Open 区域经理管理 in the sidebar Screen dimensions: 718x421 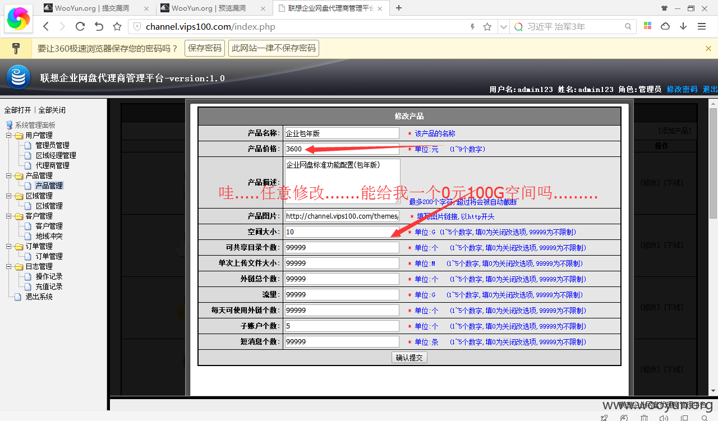[56, 155]
